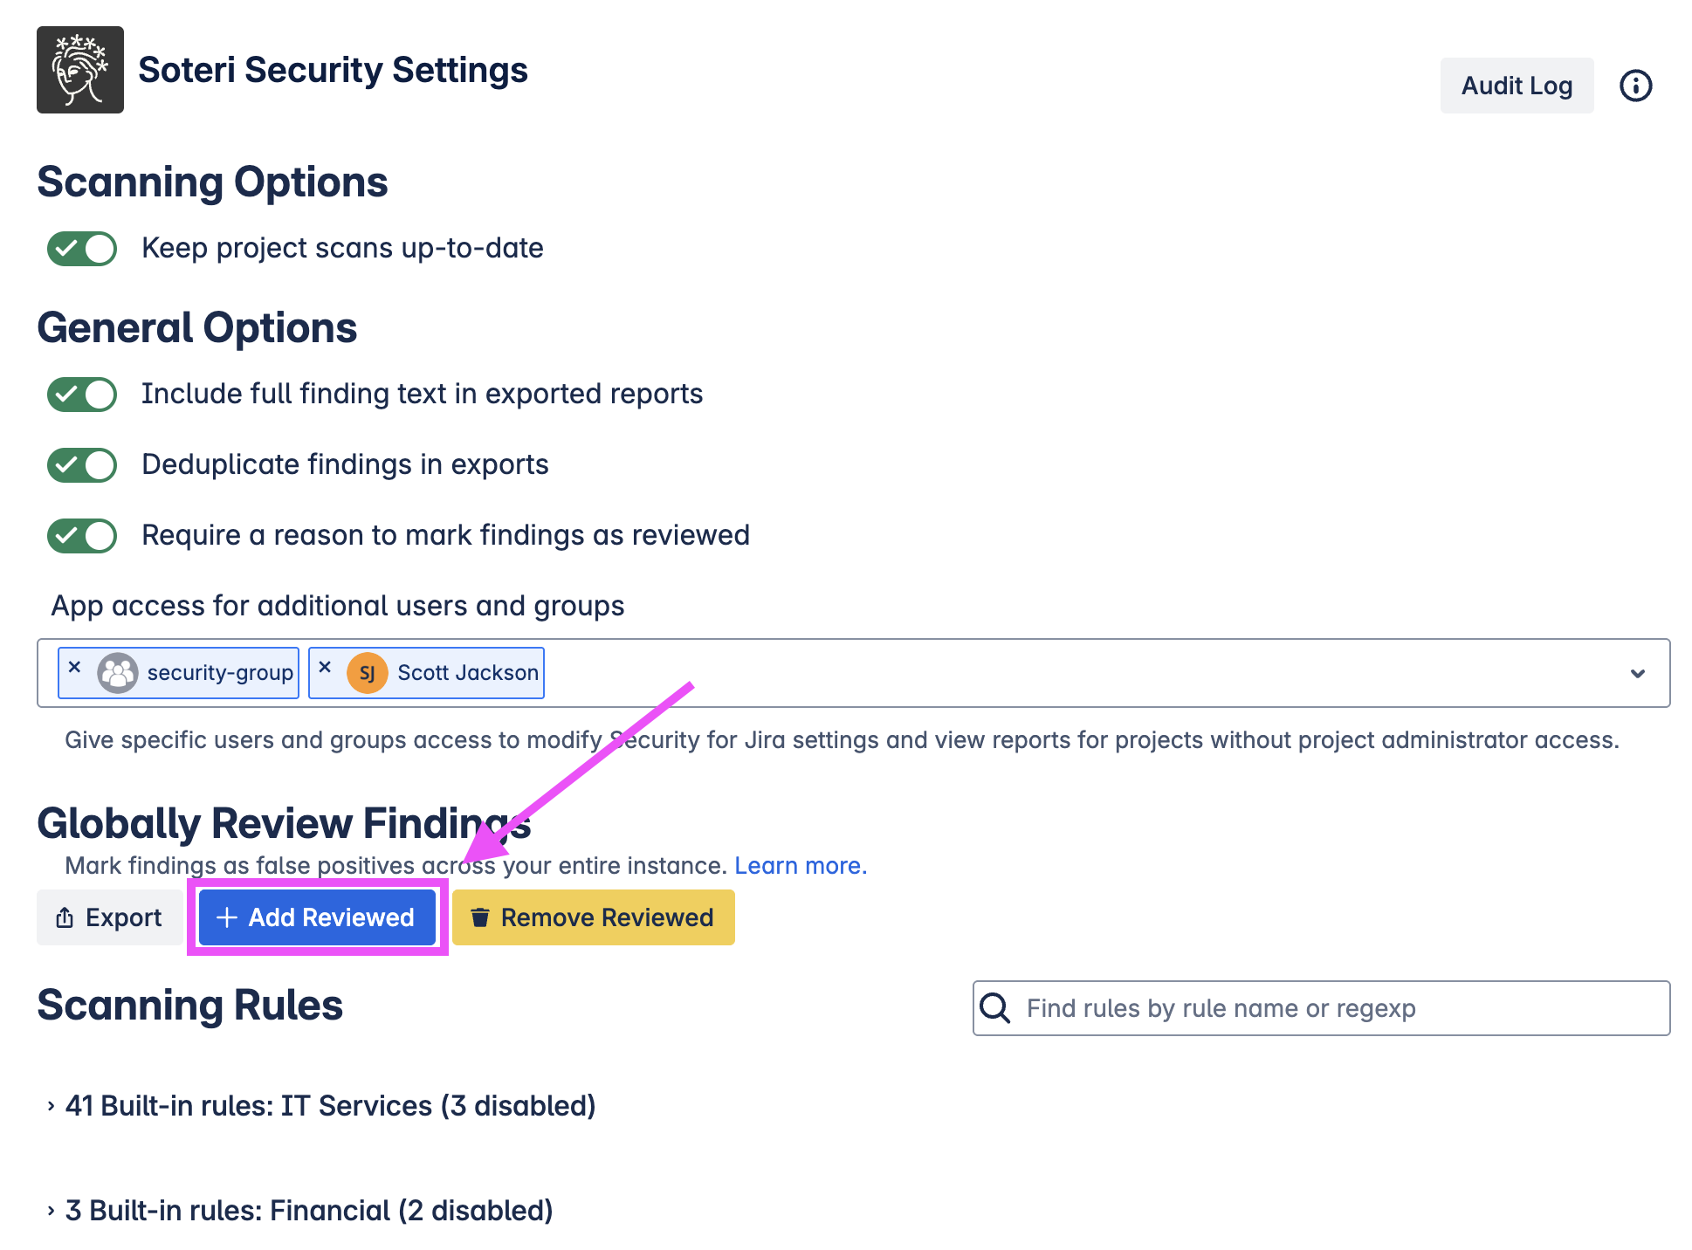Toggle Deduplicate findings in exports

pos(82,465)
